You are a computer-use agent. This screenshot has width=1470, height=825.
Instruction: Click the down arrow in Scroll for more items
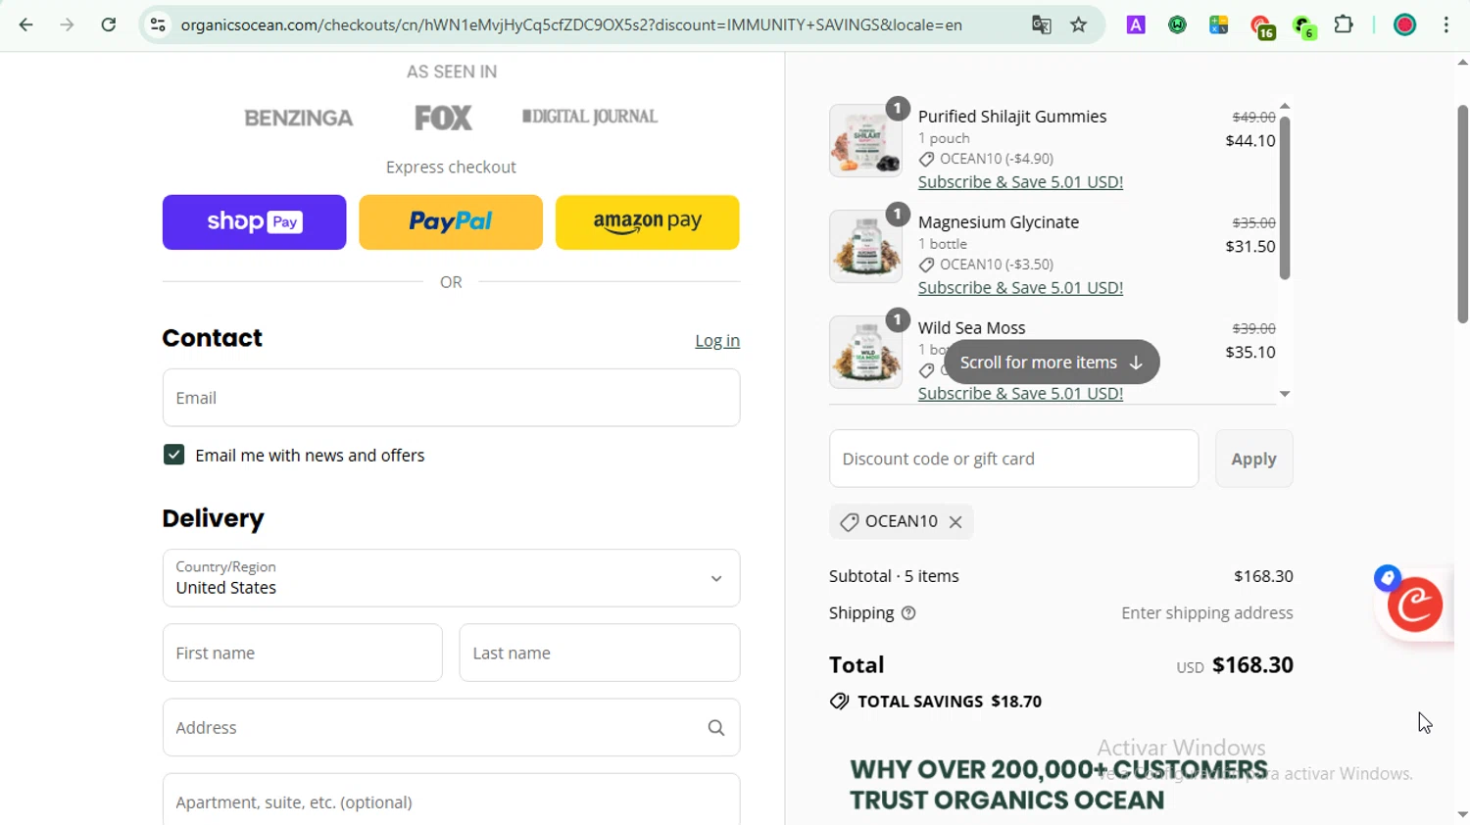pyautogui.click(x=1136, y=363)
